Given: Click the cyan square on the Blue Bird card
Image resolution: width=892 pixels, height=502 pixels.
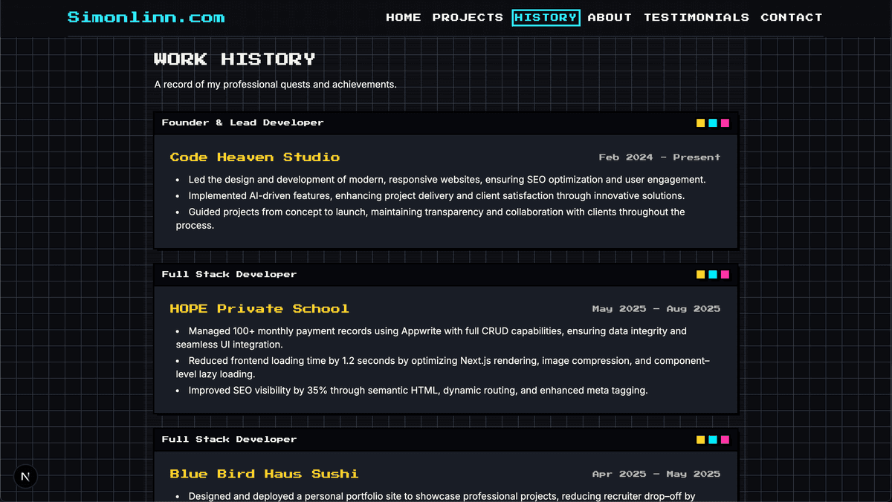Looking at the screenshot, I should (x=713, y=439).
